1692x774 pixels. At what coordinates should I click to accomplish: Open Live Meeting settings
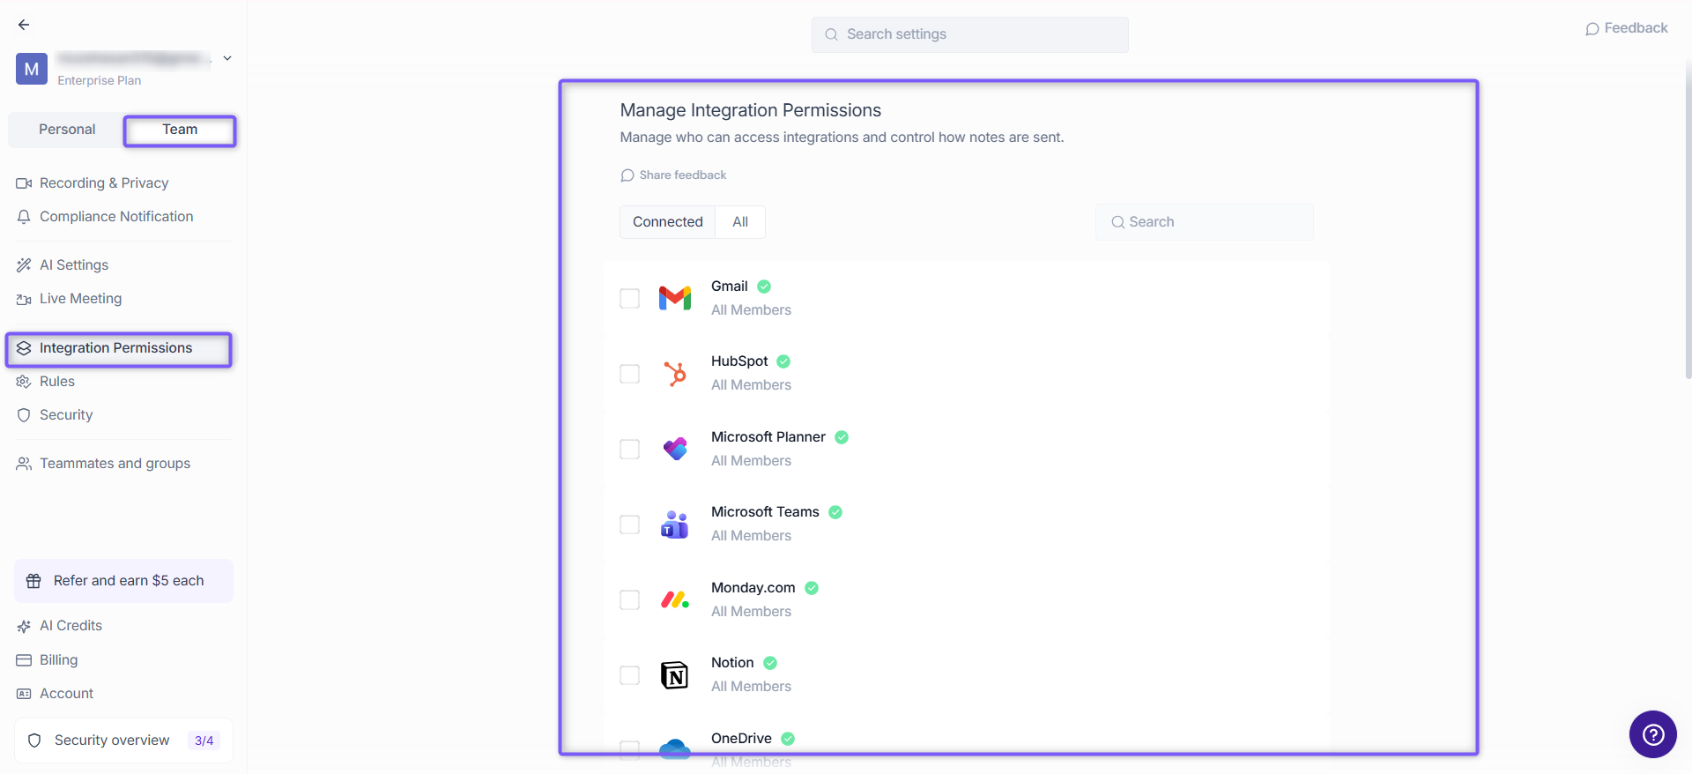80,298
